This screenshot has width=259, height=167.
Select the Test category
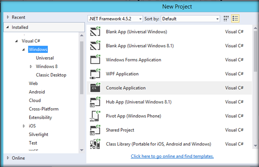(x=33, y=143)
